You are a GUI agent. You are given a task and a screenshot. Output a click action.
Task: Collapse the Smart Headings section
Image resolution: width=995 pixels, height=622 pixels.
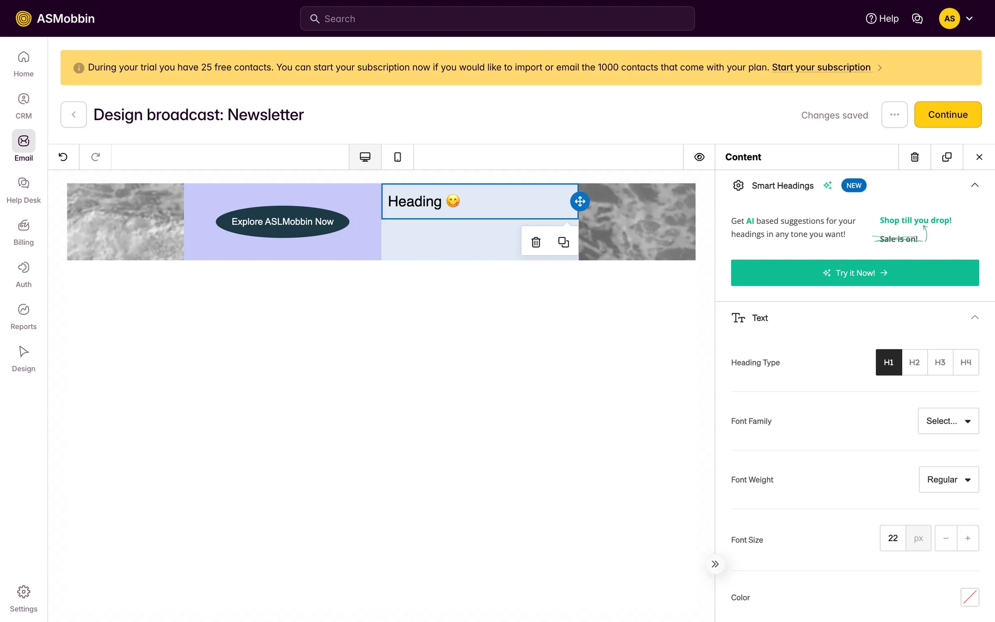point(974,186)
